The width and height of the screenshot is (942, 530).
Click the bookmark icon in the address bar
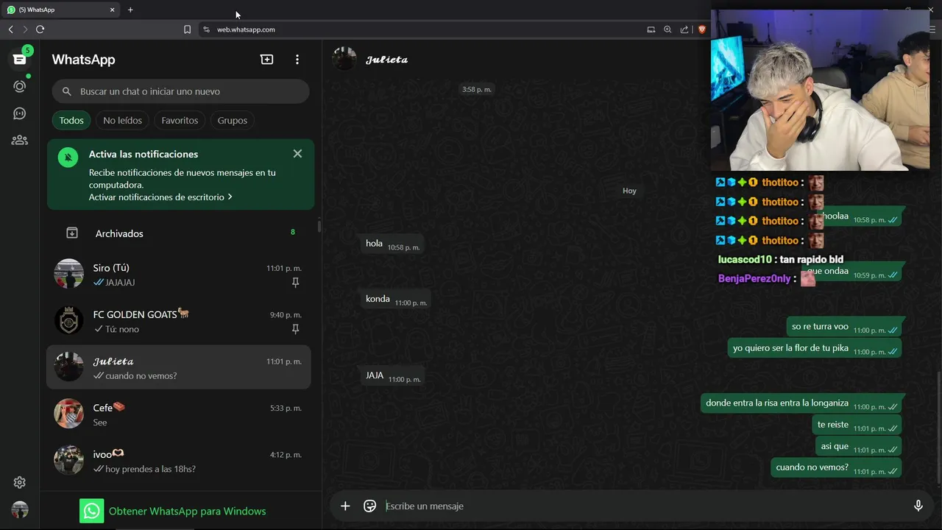coord(187,29)
